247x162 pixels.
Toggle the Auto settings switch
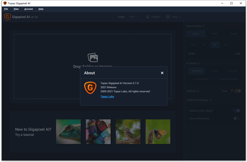[x=238, y=91]
